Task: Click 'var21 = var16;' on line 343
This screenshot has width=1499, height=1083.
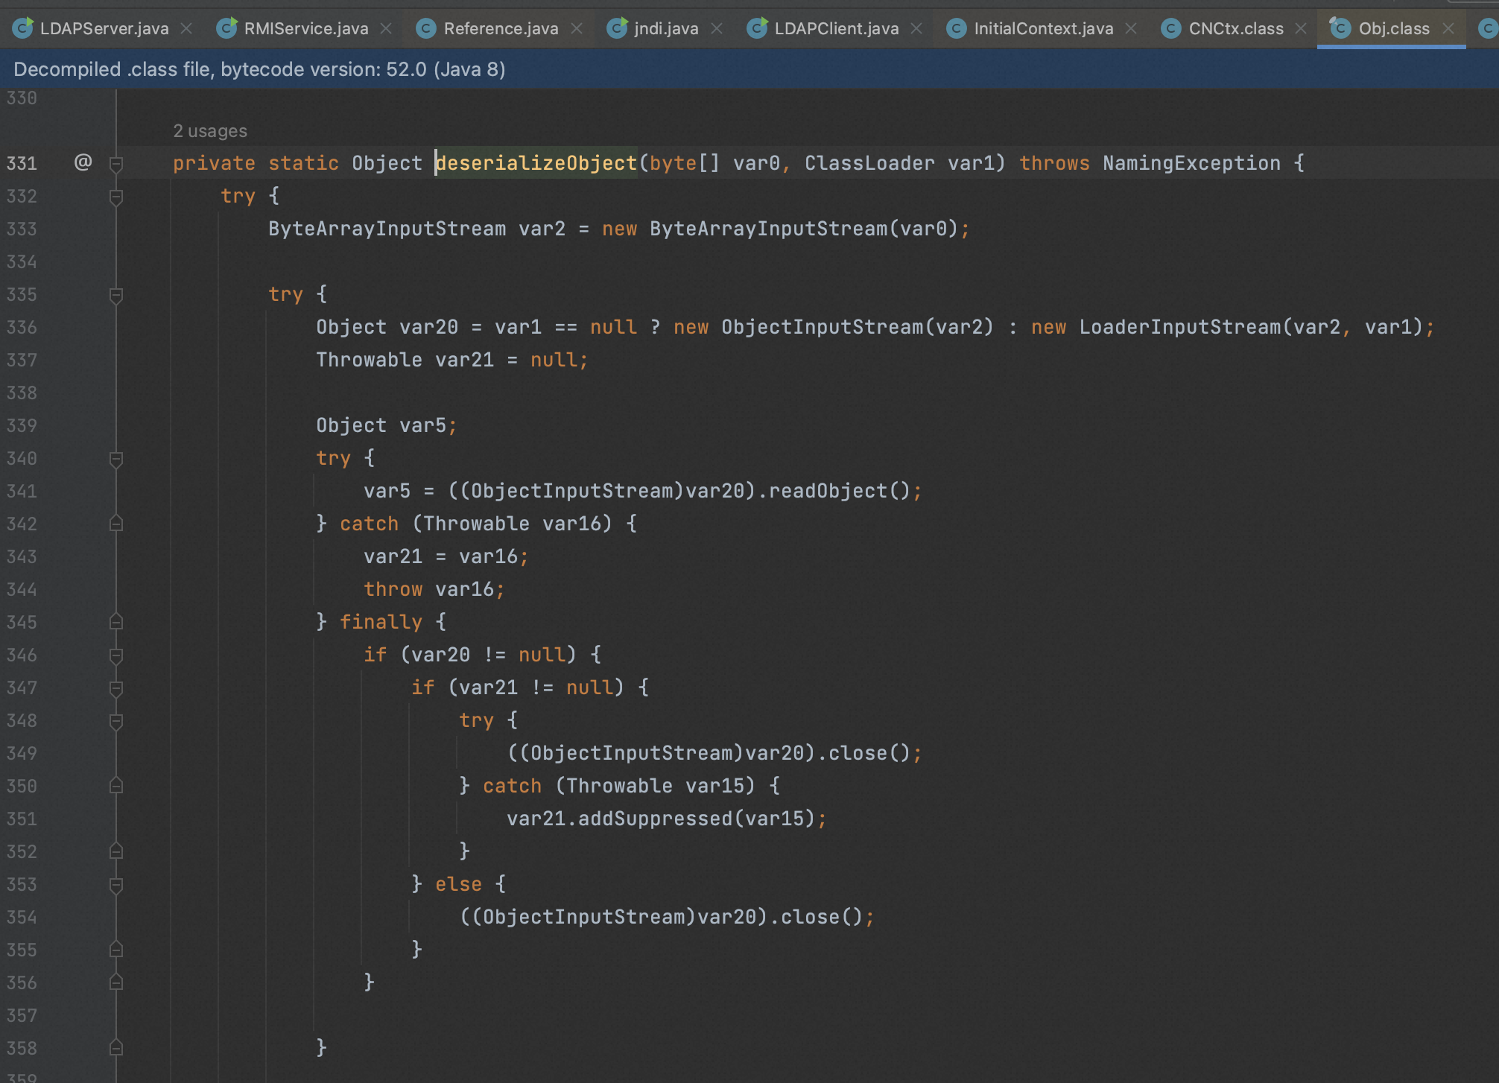Action: (446, 556)
